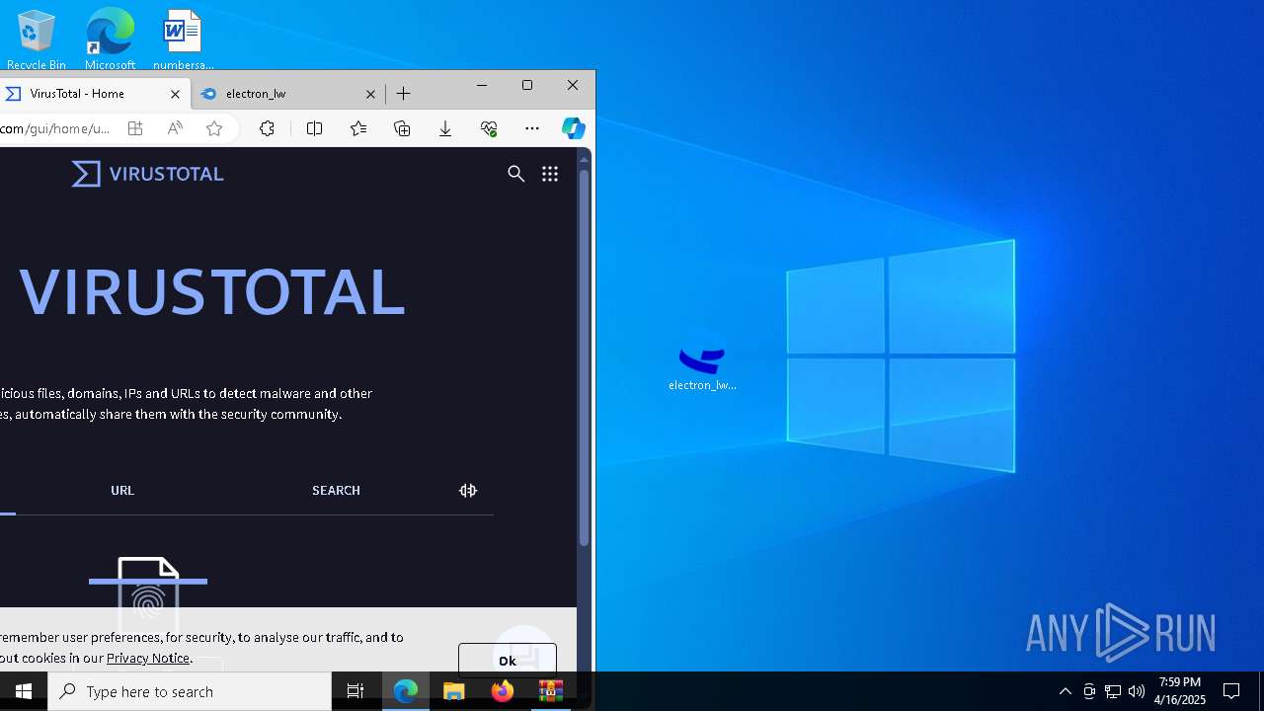The width and height of the screenshot is (1264, 711).
Task: Open the VirusTotal apps grid menu
Action: click(x=550, y=174)
